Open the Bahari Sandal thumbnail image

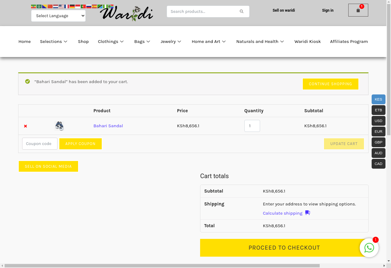coord(59,126)
